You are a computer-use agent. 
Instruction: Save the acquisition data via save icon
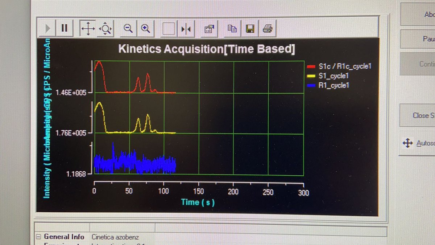pos(250,28)
